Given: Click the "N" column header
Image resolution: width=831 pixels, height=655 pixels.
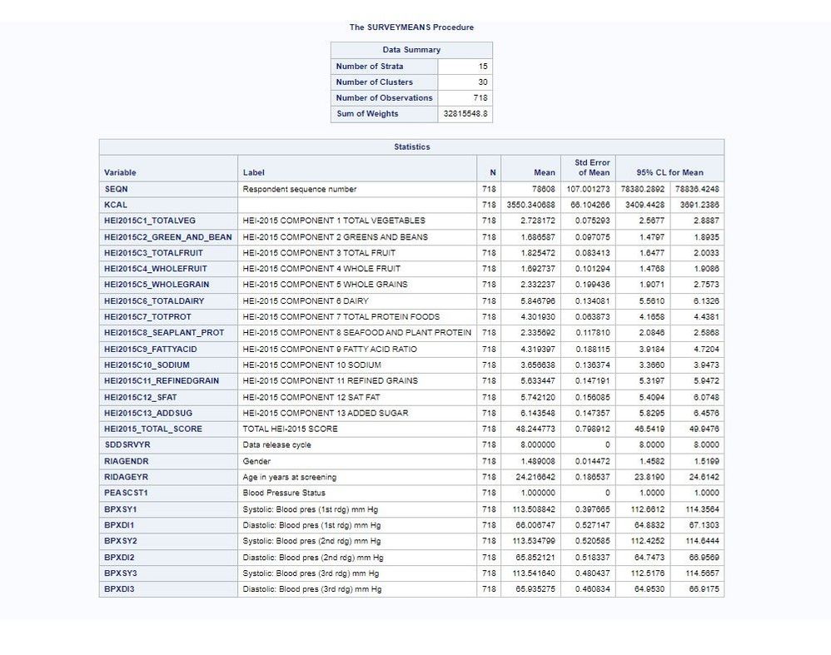Looking at the screenshot, I should (493, 172).
